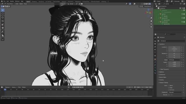Hide Sphere.001 object via eye icon

tap(182, 18)
